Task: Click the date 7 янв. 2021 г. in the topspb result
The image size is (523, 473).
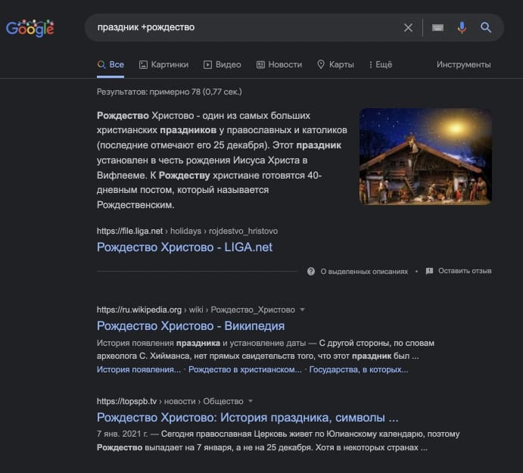Action: point(122,434)
